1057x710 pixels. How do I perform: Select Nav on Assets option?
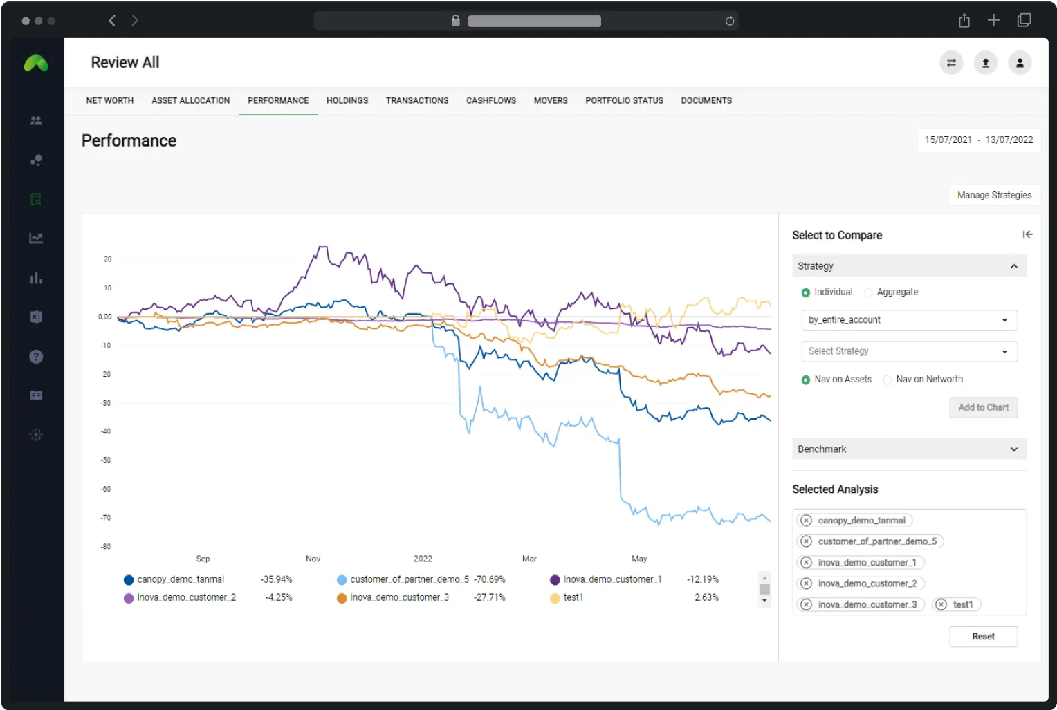(805, 380)
